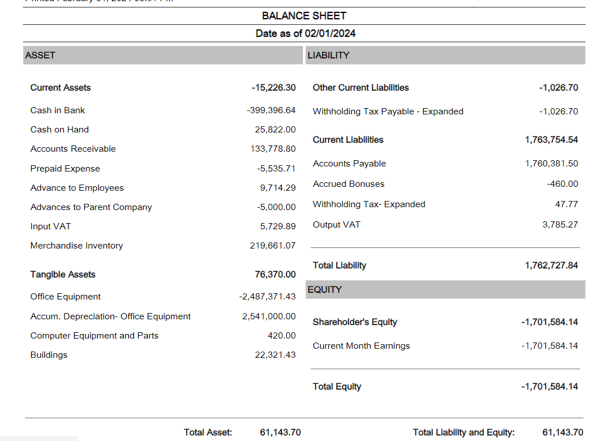The image size is (602, 441).
Task: Click the Total Asset value 61,143.70
Action: click(280, 433)
